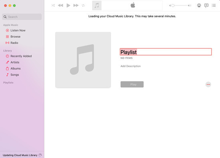Edit the Playlist name field

(166, 52)
